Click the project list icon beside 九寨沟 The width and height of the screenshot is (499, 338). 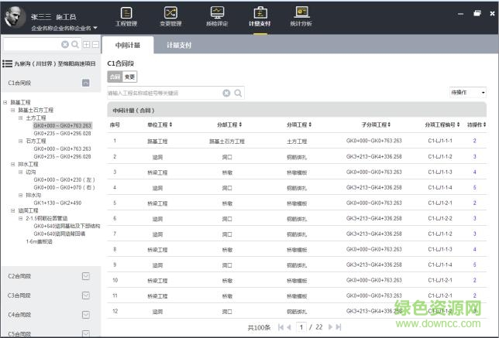pos(7,63)
